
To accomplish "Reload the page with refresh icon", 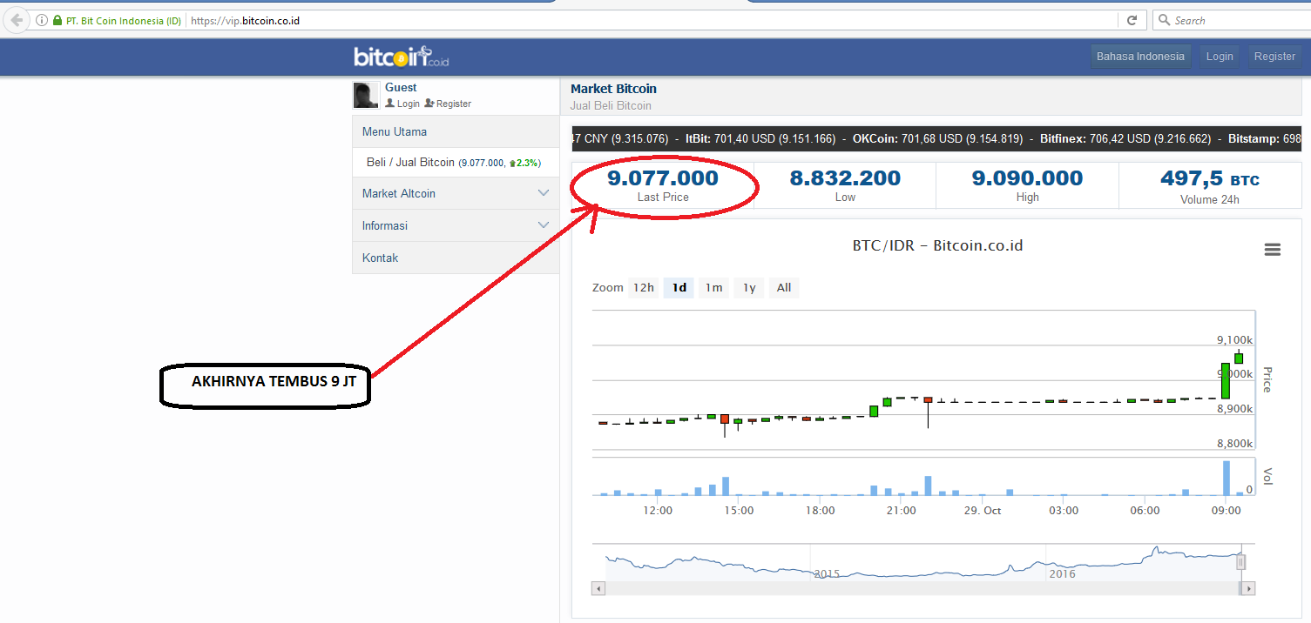I will 1132,20.
